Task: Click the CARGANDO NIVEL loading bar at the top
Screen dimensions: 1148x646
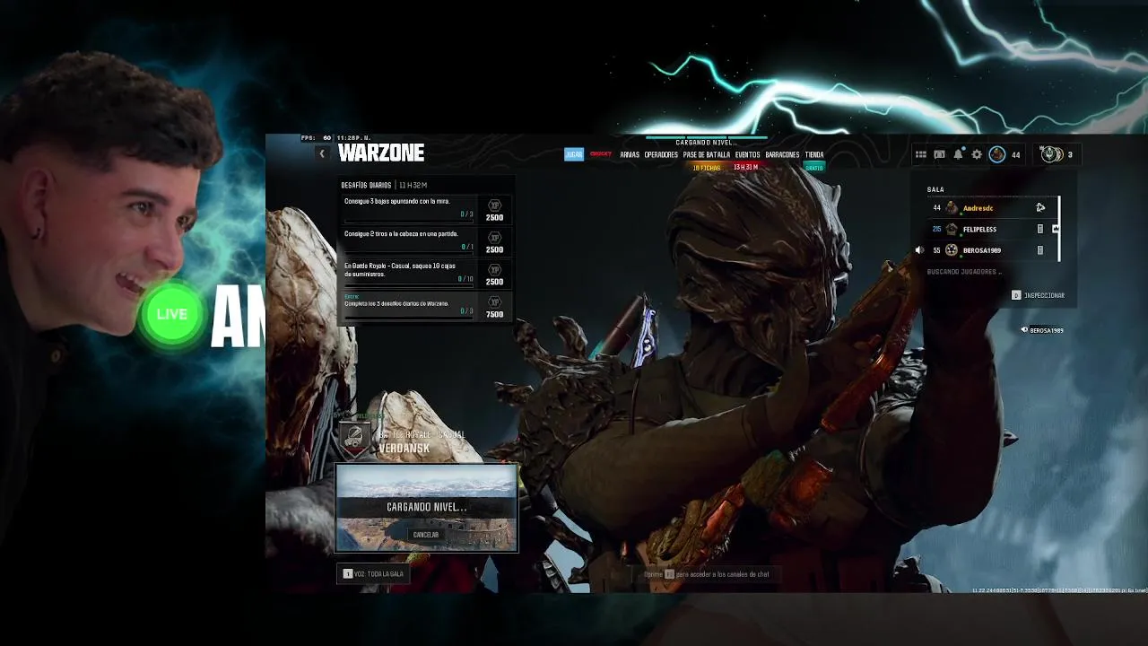Action: point(705,138)
